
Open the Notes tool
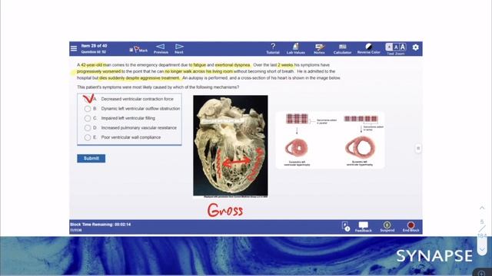click(319, 49)
